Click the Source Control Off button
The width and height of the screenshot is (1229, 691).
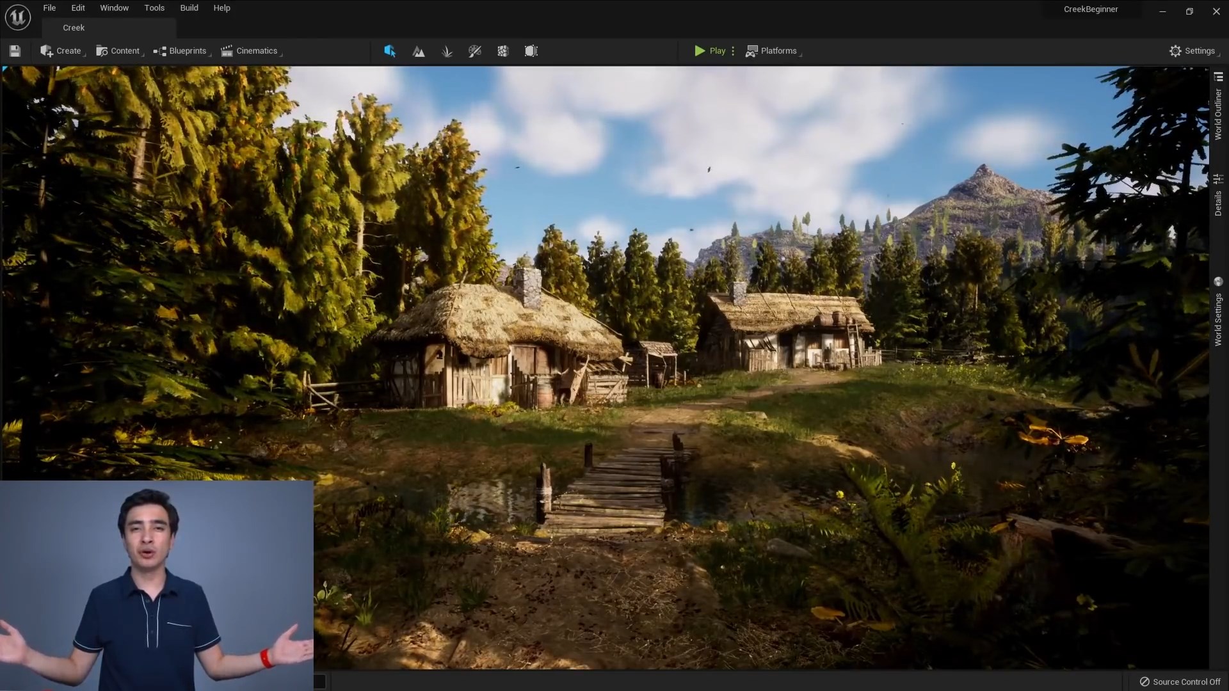(1180, 682)
